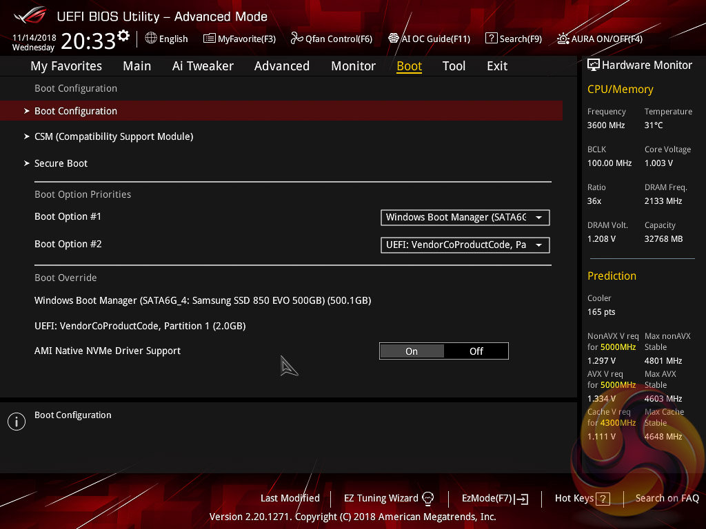Viewport: 706px width, 529px height.
Task: Open the Boot Option #1 dropdown
Action: click(465, 218)
